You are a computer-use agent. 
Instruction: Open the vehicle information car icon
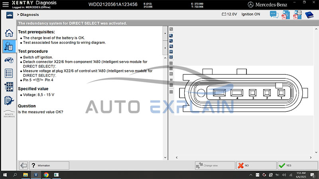9,60
